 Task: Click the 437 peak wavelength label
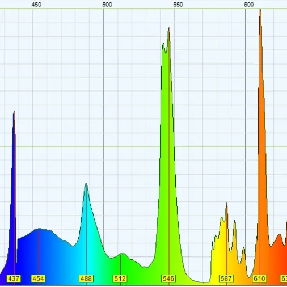coord(14,278)
